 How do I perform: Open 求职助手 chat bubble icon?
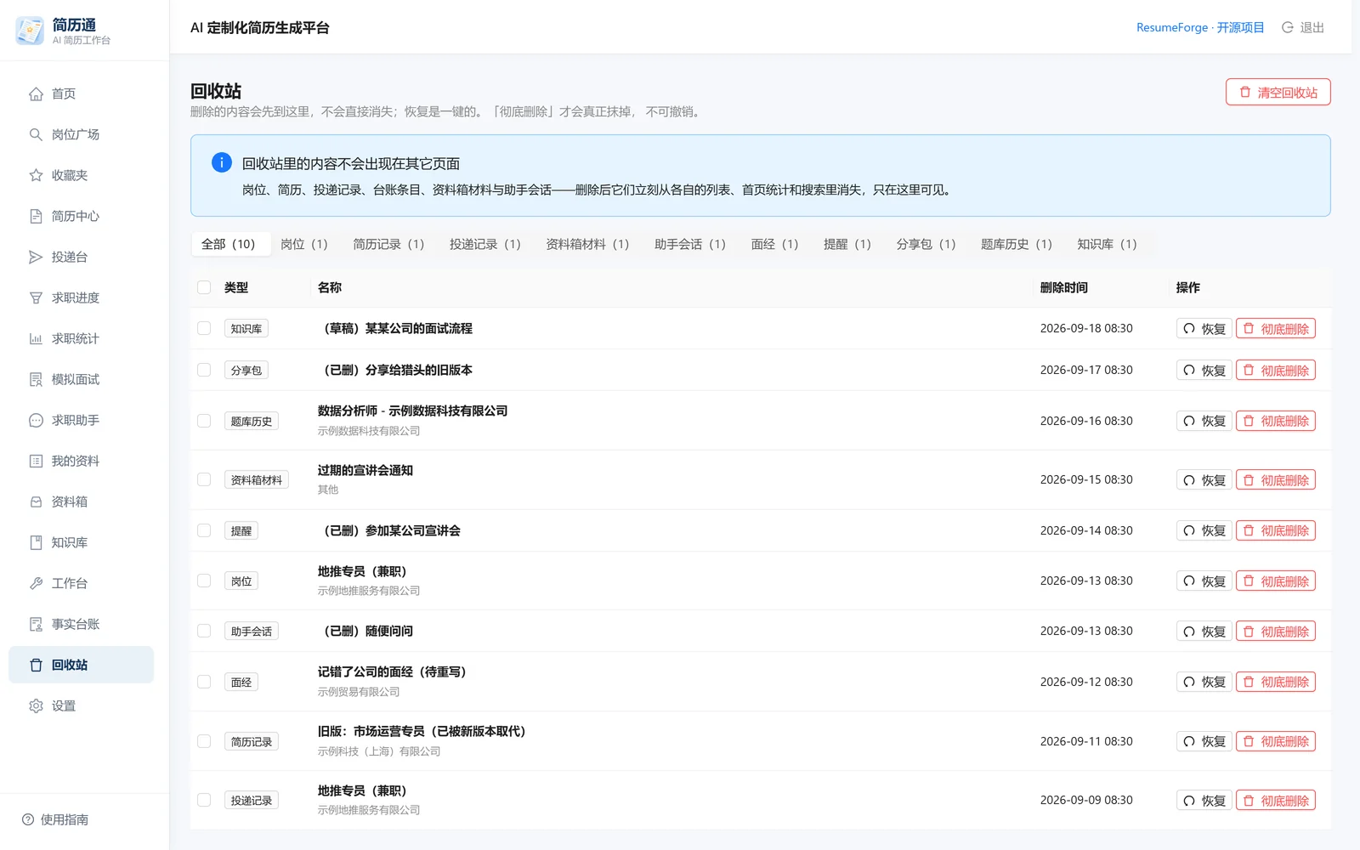pos(36,420)
